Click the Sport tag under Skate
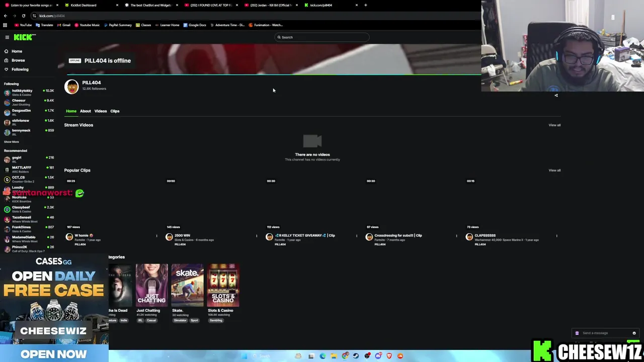This screenshot has width=644, height=362. pos(194,320)
